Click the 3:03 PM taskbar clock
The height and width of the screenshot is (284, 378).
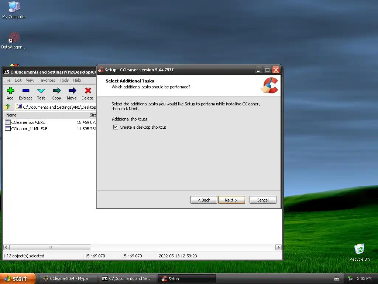point(364,278)
